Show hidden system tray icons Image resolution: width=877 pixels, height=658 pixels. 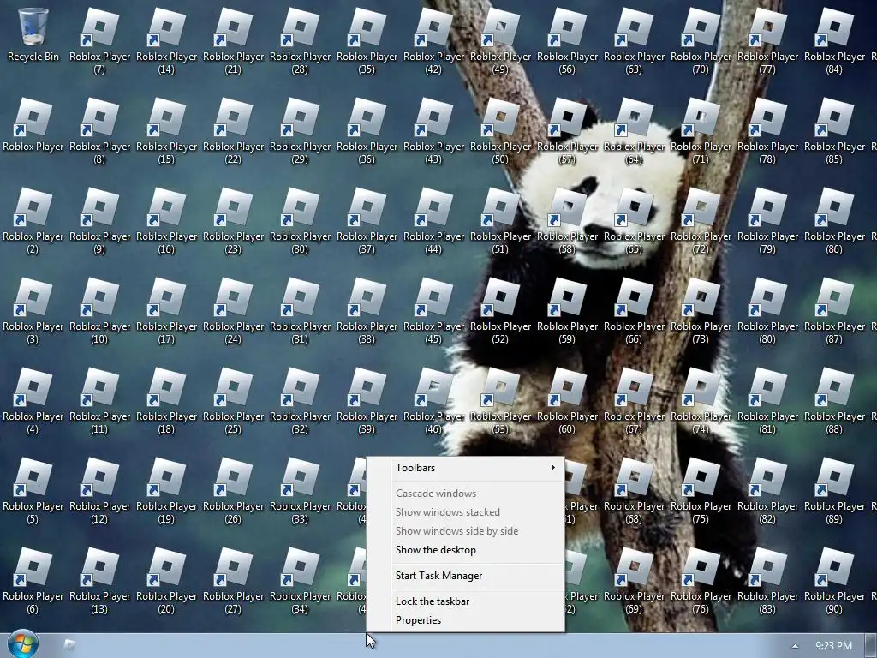coord(795,646)
